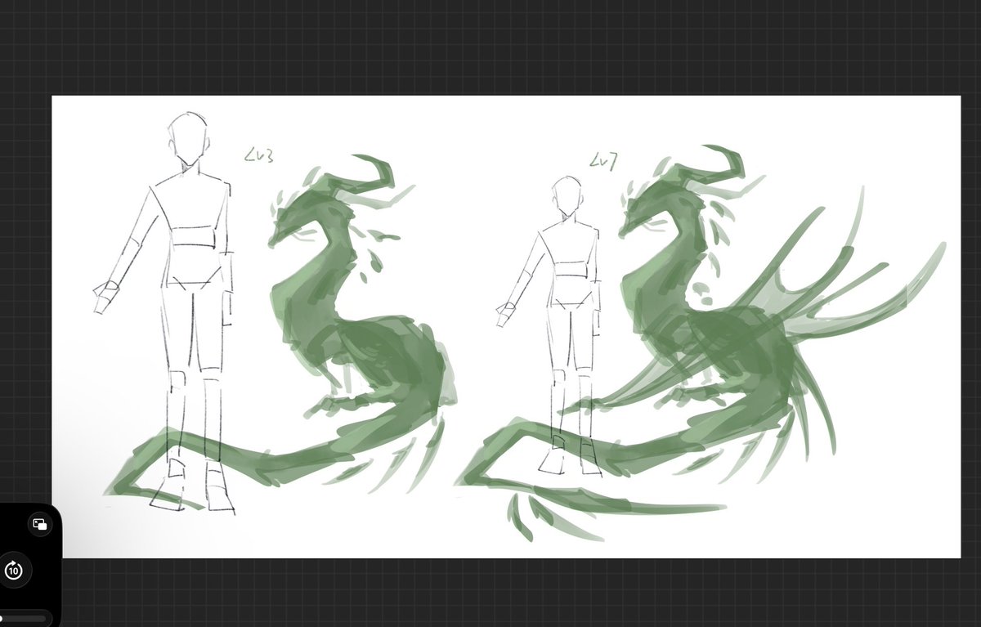Skip forward 10 seconds in the video overlay
This screenshot has width=981, height=627.
click(13, 570)
